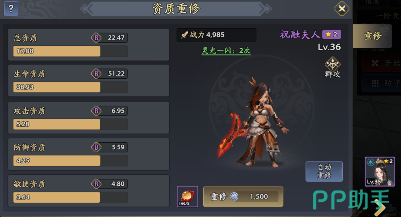Click the 重修 button costing 1,500
Screen dimensions: 401x217
click(243, 196)
